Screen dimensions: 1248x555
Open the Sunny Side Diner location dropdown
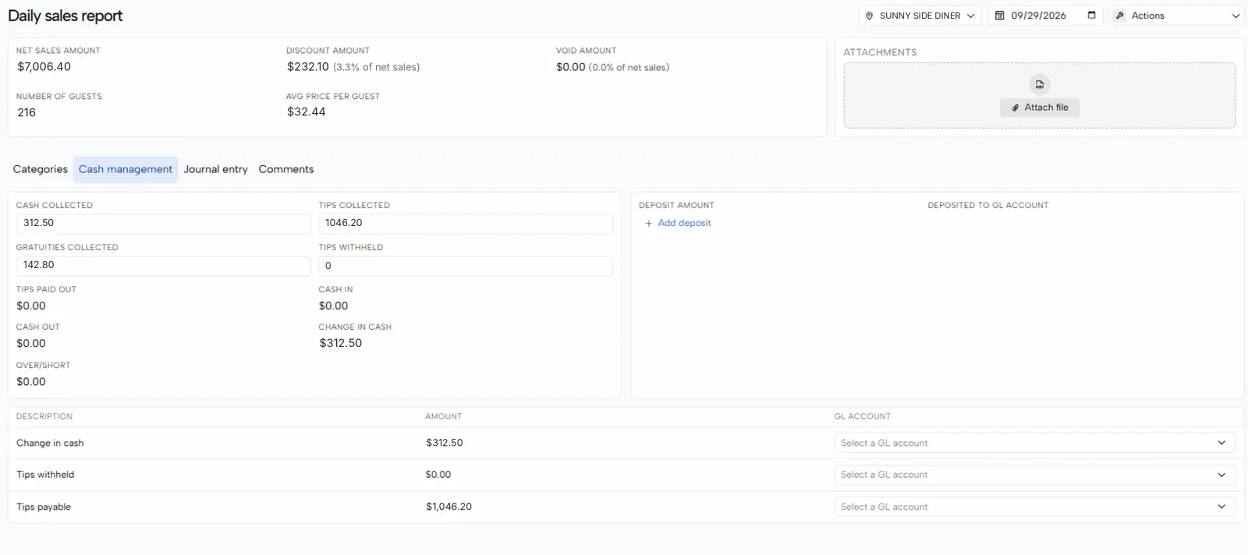[x=920, y=16]
